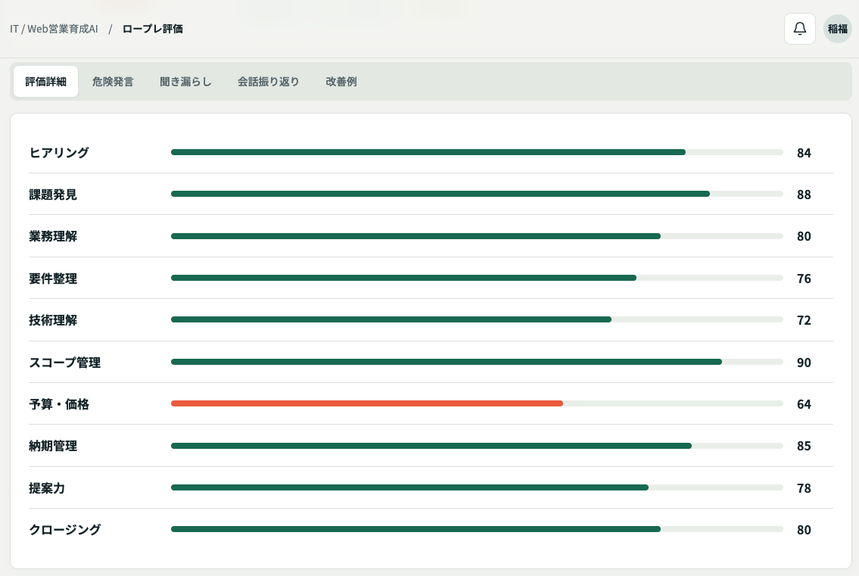This screenshot has height=576, width=859.
Task: Select the 技術理解 label
Action: click(53, 320)
